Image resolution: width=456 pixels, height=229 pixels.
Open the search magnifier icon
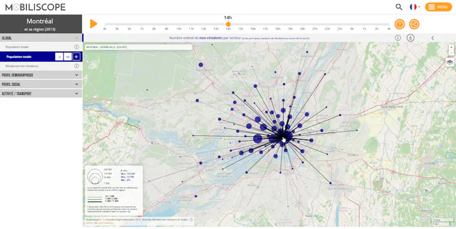(x=399, y=7)
